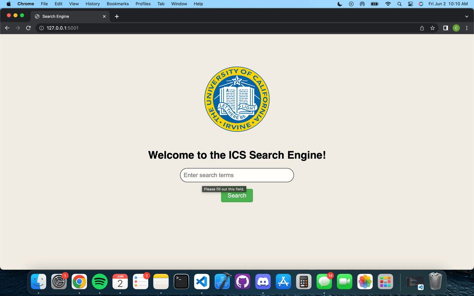
Task: Click the AirDrop icon in the menu bar
Action: click(362, 4)
